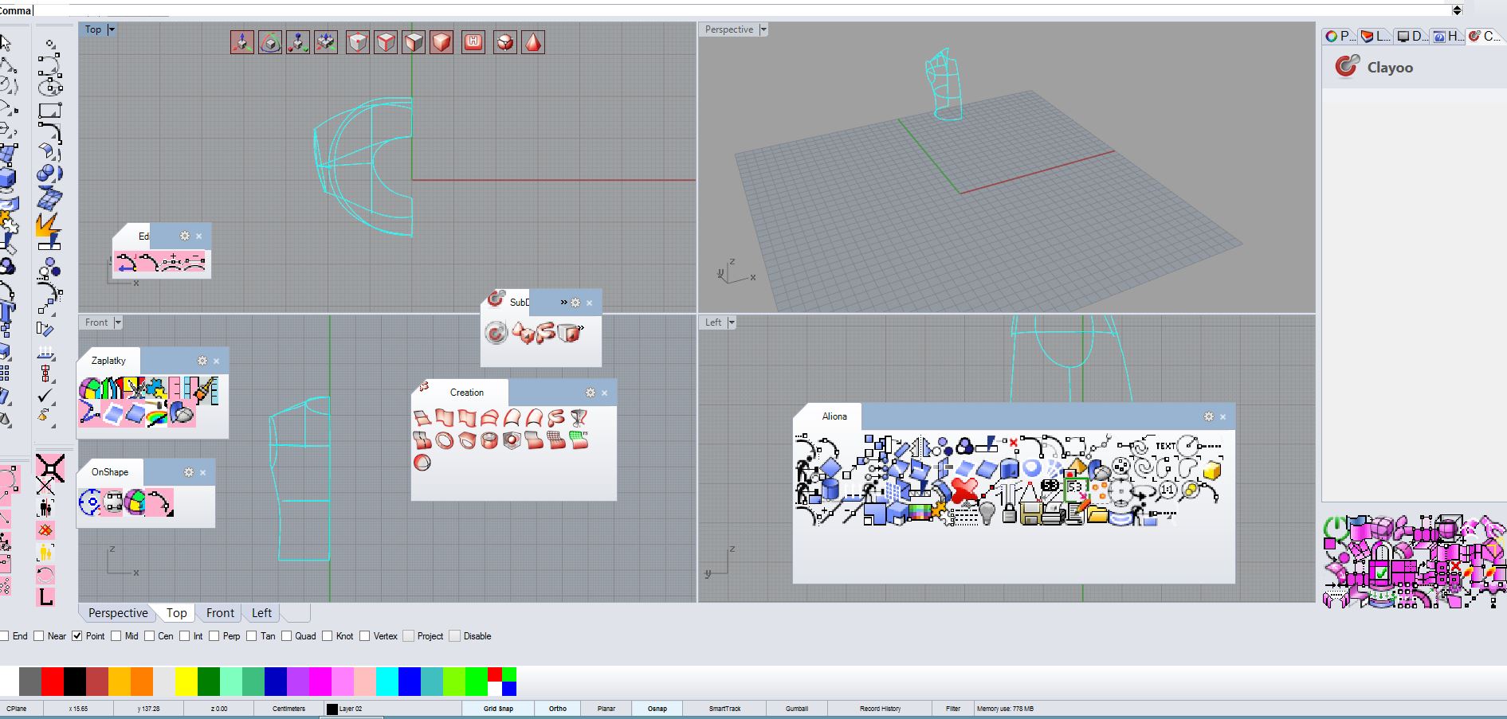Enable the End object snap checkbox

(x=5, y=636)
